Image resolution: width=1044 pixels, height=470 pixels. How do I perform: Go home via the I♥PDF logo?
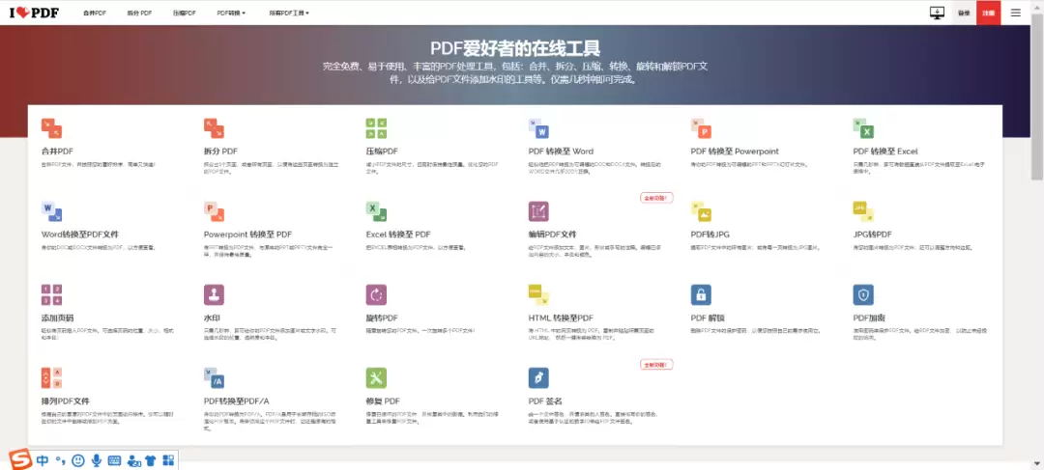tap(33, 13)
